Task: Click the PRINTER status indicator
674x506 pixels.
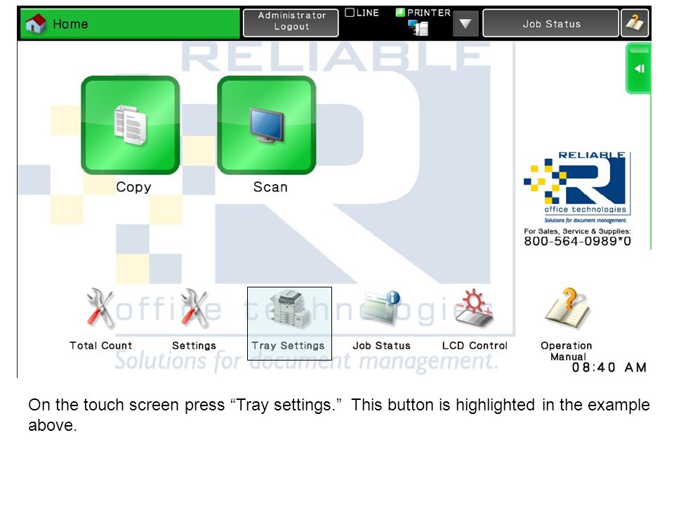Action: 423,13
